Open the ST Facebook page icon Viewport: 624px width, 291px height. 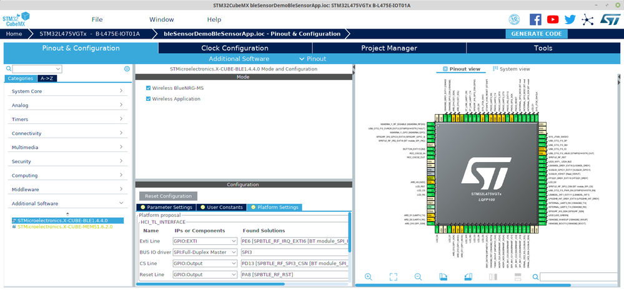tap(535, 19)
